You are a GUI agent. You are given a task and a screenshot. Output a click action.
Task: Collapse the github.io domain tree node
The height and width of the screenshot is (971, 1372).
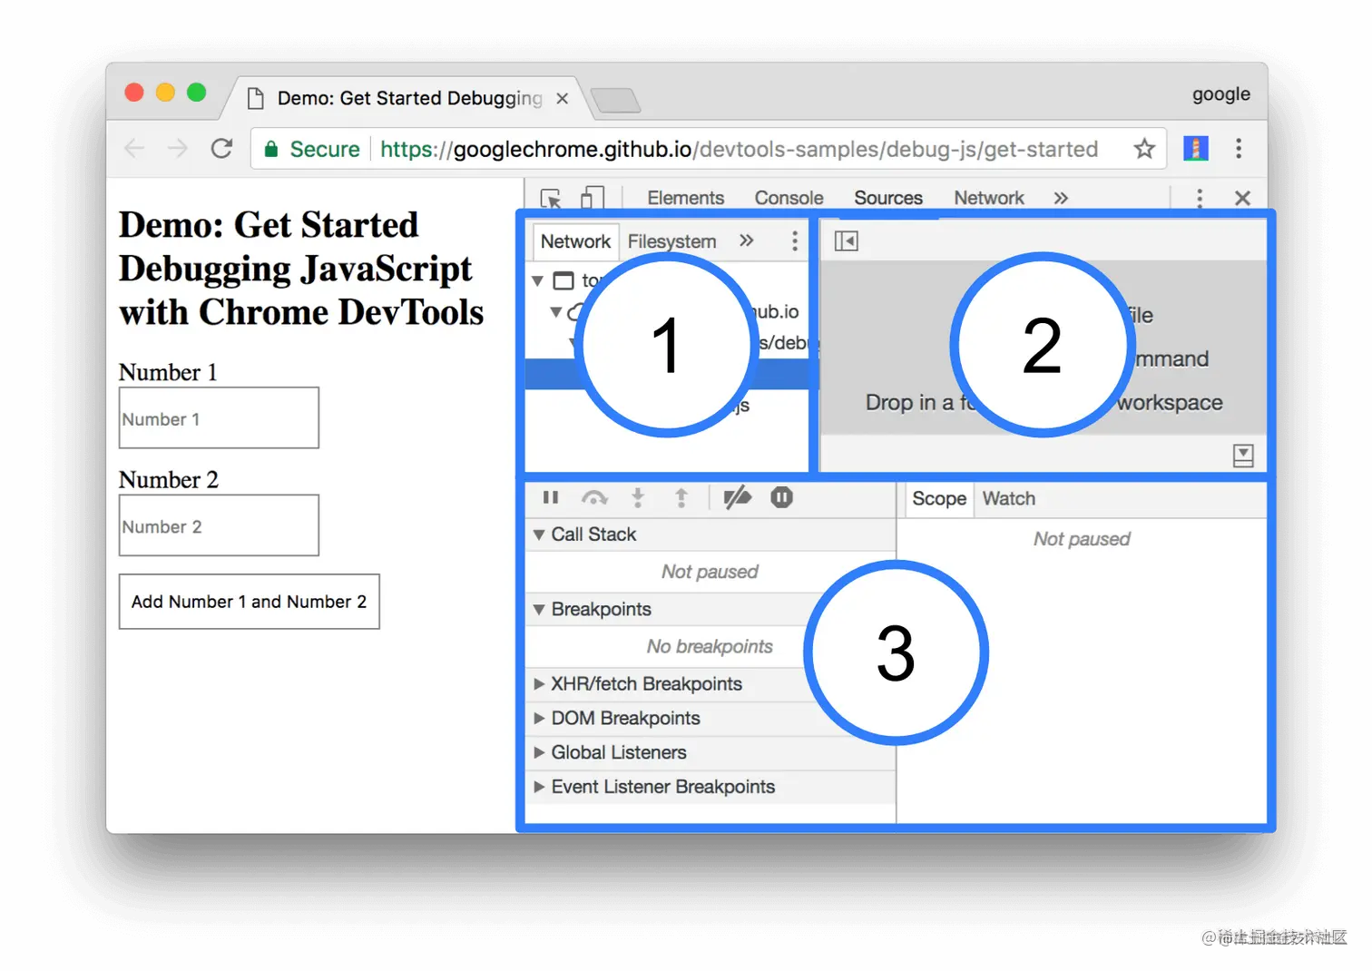click(x=555, y=311)
